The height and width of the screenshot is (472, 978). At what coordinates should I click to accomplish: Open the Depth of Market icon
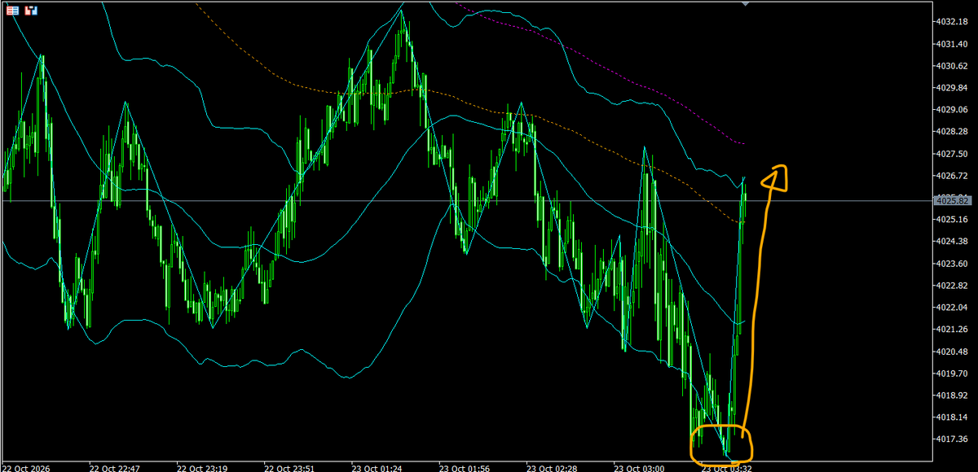pos(13,11)
